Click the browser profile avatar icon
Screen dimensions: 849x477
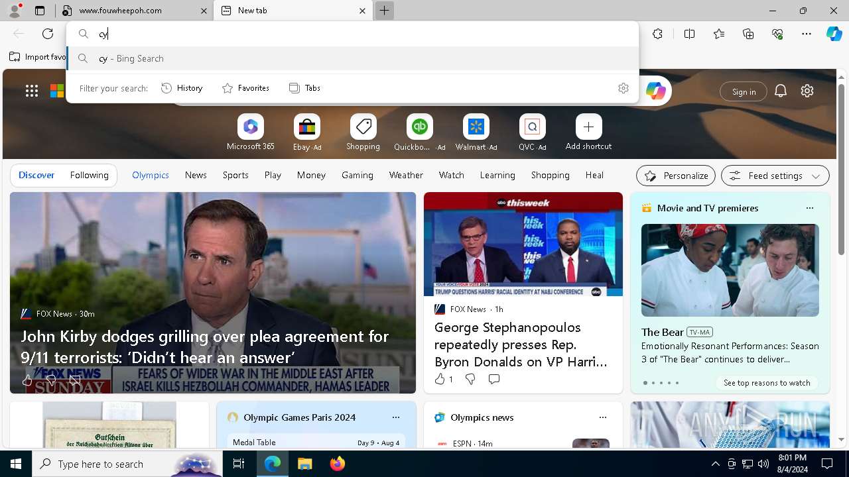pyautogui.click(x=15, y=10)
